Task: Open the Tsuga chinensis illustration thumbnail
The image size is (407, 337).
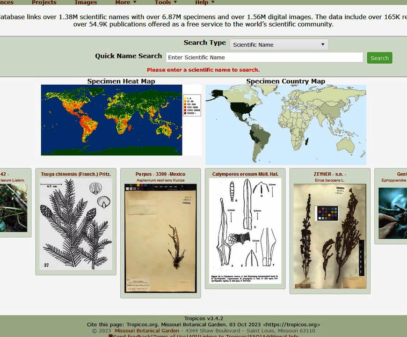Action: click(76, 224)
